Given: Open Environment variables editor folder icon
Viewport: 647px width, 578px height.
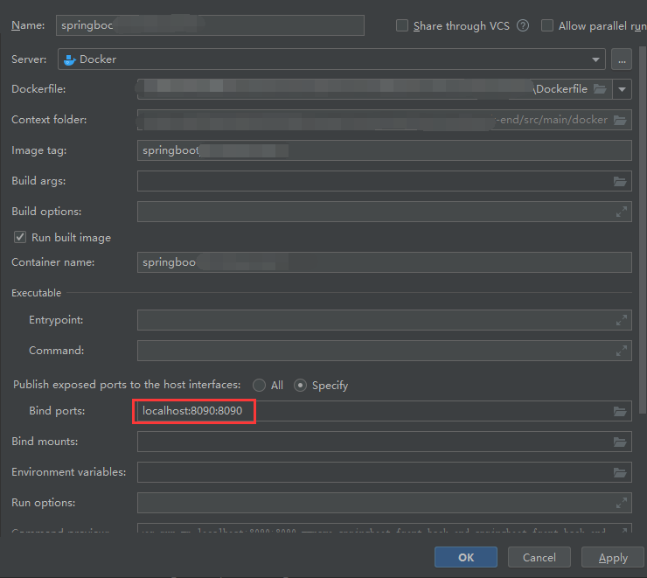Looking at the screenshot, I should [x=620, y=472].
